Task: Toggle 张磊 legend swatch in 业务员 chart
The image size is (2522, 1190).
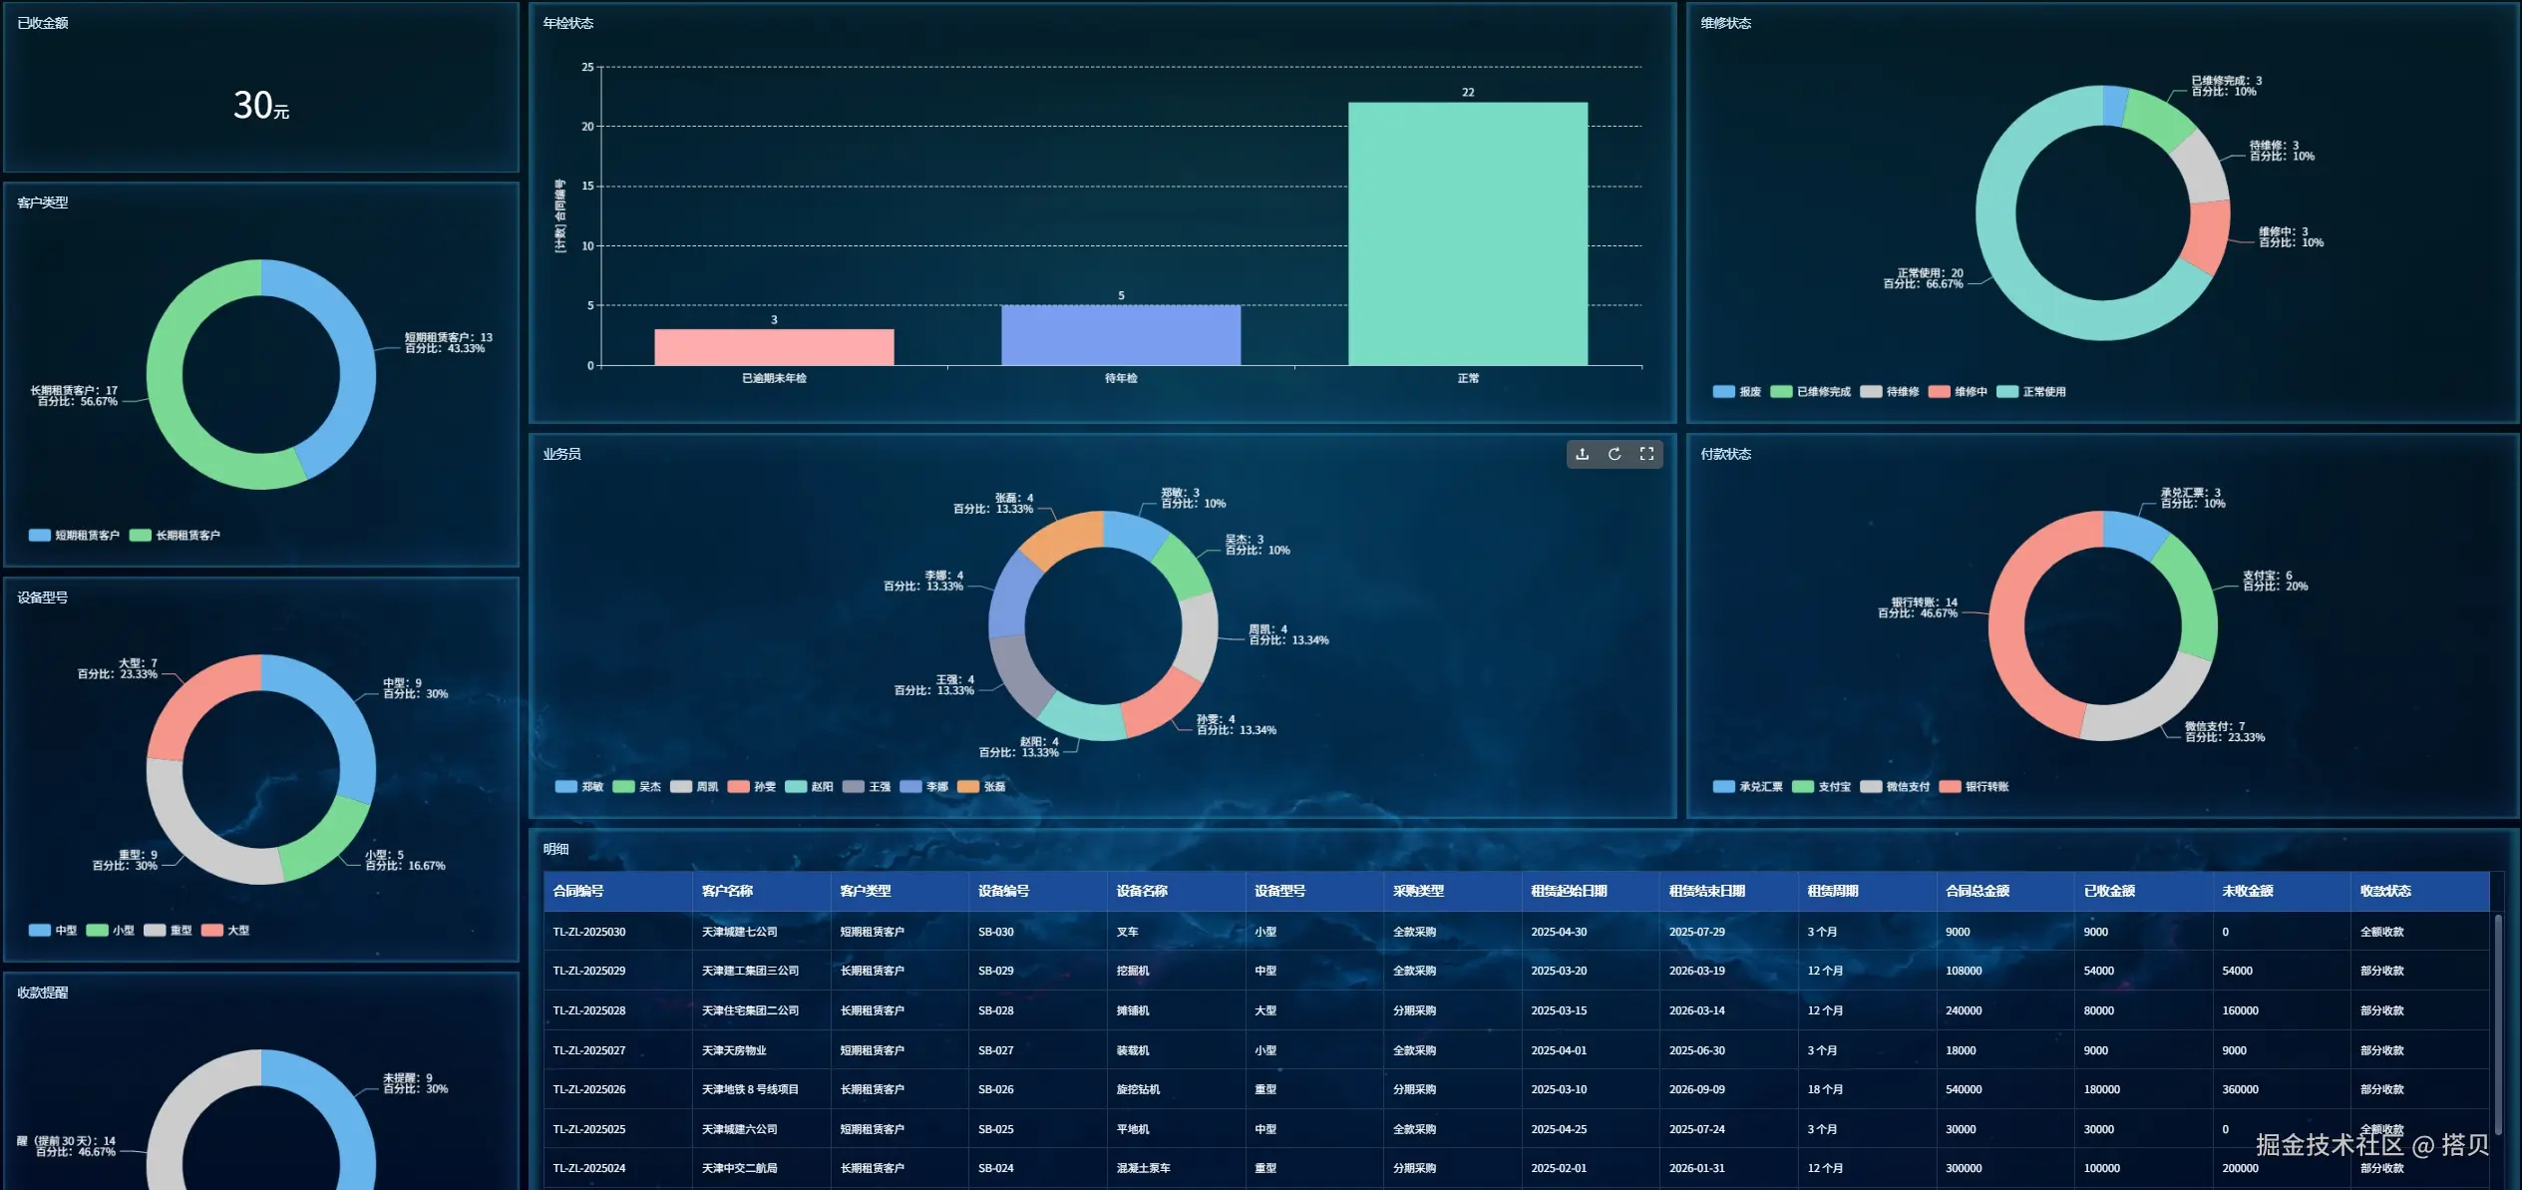Action: click(x=968, y=787)
